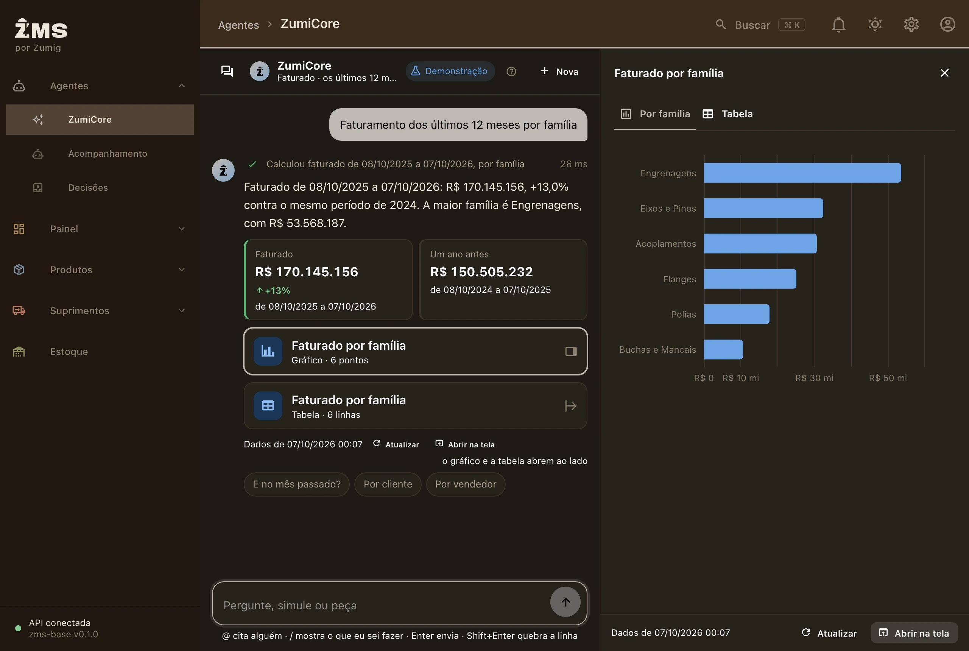This screenshot has width=969, height=651.
Task: Expand the Suprimentos sidebar section
Action: click(x=100, y=311)
